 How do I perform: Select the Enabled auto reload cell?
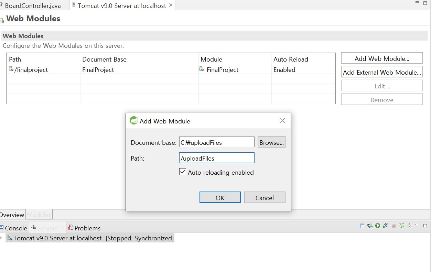click(x=303, y=69)
